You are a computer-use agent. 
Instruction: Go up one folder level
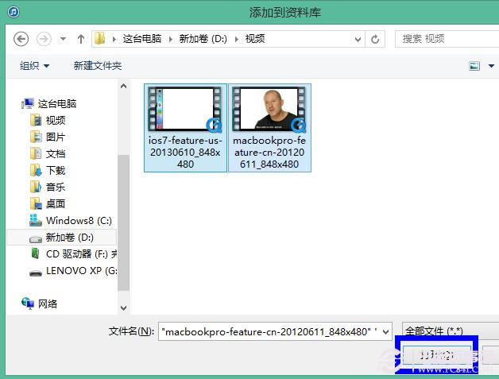tap(81, 39)
